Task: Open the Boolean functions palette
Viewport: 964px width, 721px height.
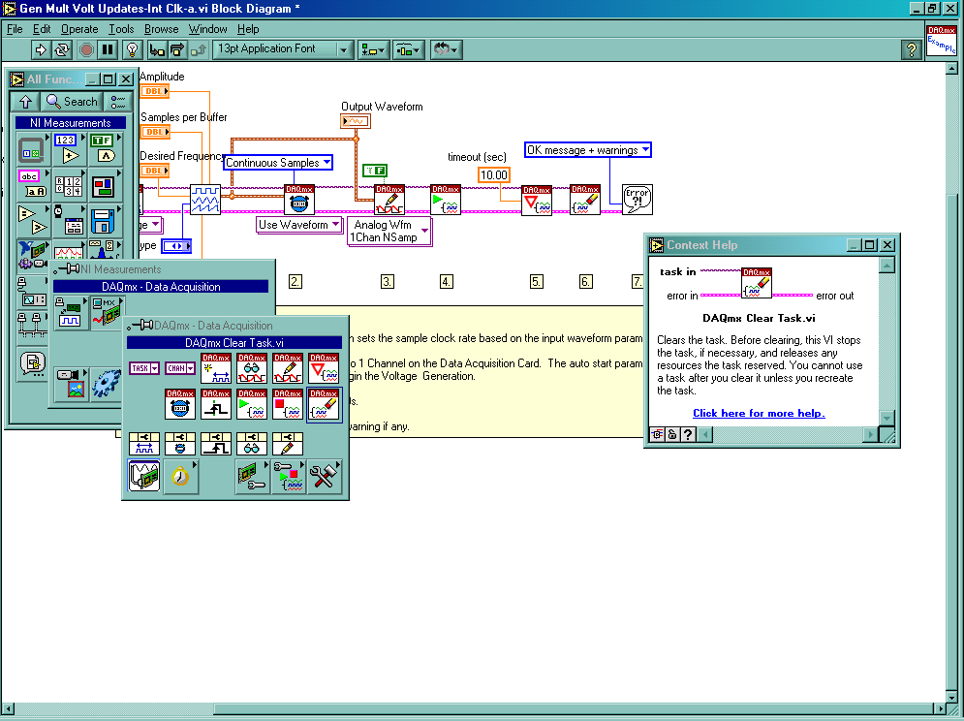Action: 104,150
